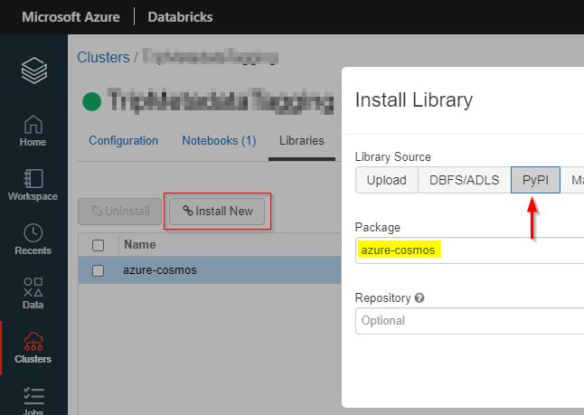
Task: Open Workspace from the sidebar
Action: (33, 185)
